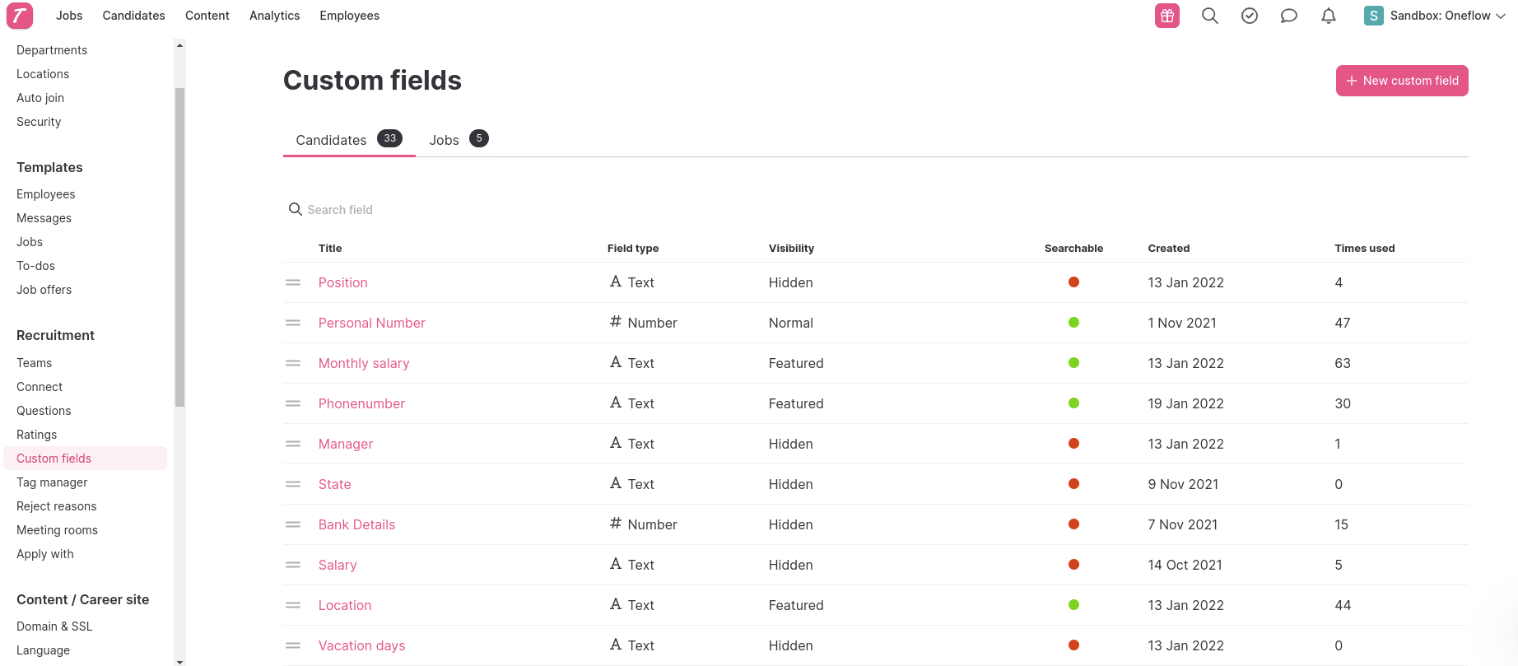Go to Domain & SSL in sidebar
The image size is (1518, 666).
click(x=54, y=626)
